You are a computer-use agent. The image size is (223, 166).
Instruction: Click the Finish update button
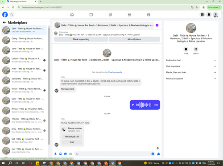tap(214, 7)
